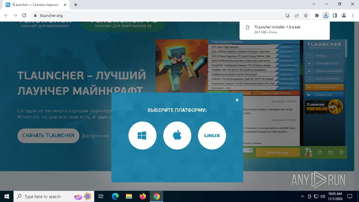Click the Minecraft character launcher screenshot
The width and height of the screenshot is (359, 202).
(182, 66)
